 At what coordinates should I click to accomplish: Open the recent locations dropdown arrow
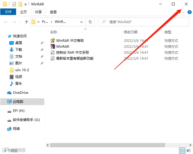21,22
